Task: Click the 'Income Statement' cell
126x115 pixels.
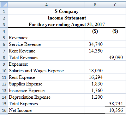Action: point(67,18)
